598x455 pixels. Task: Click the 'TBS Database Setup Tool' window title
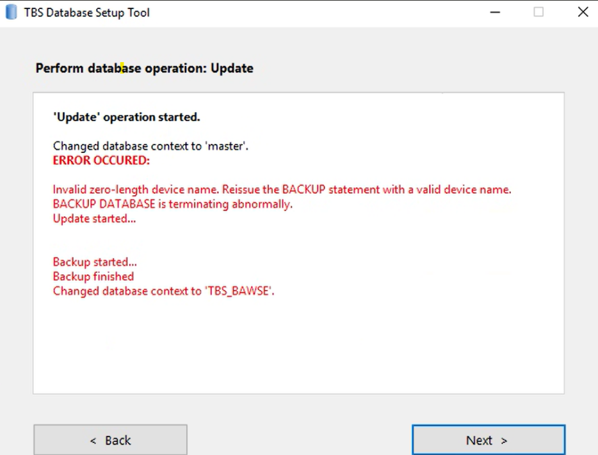tap(86, 13)
